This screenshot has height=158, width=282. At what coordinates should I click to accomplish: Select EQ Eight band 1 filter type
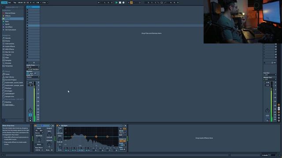tap(67, 148)
